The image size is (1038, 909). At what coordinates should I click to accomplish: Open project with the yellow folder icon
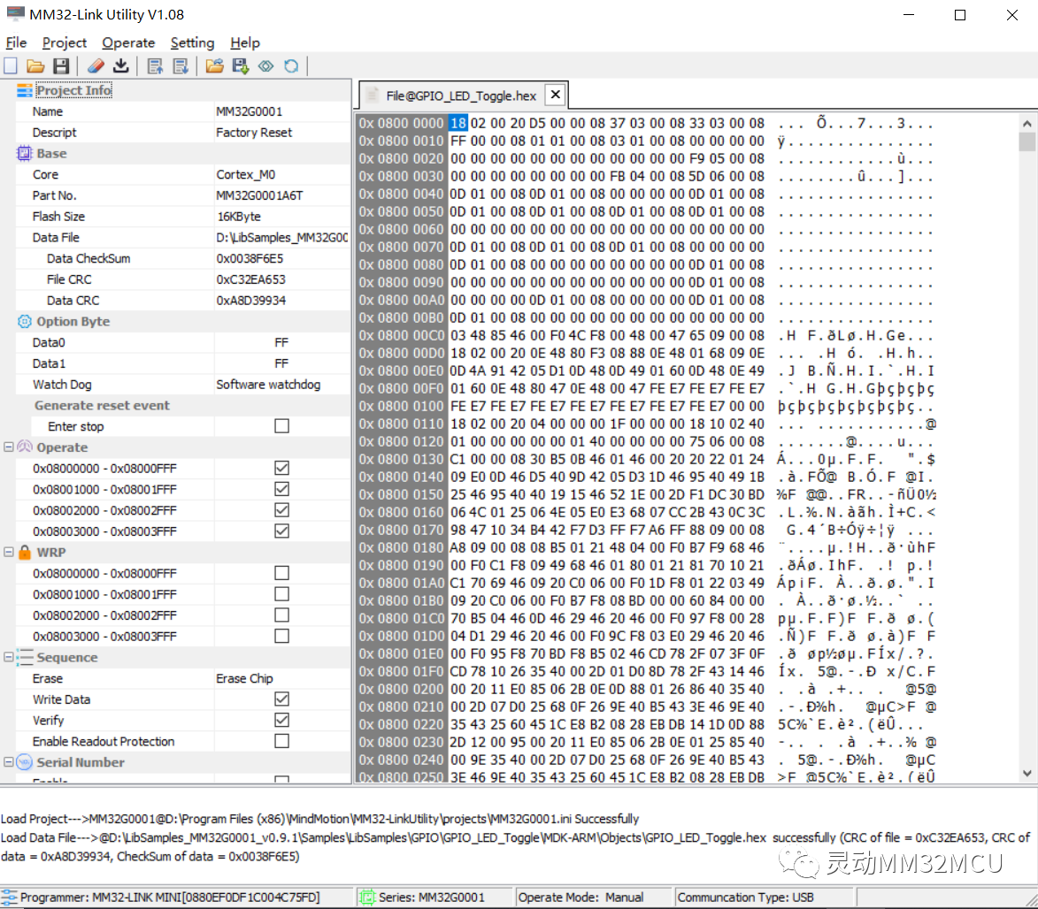(35, 66)
